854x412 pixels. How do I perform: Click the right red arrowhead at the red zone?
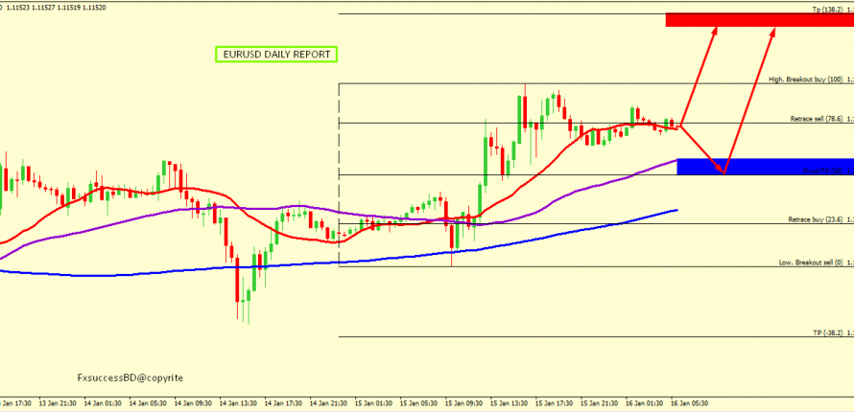tap(775, 30)
